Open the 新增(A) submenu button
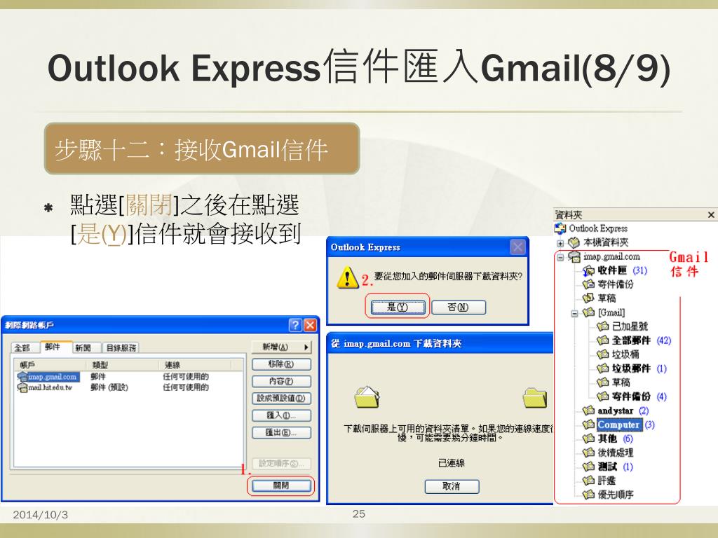This screenshot has width=718, height=538. click(x=281, y=347)
